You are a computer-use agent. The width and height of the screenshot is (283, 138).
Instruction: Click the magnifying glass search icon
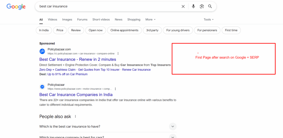(x=210, y=7)
